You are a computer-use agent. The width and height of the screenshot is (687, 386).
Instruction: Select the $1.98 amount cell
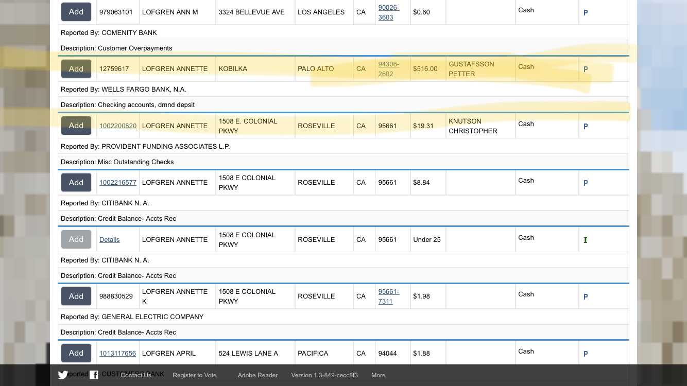tap(421, 296)
